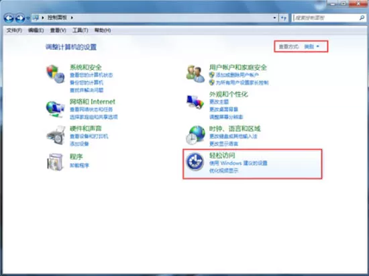
Task: Click the 用户帐户 people icon
Action: (x=195, y=74)
